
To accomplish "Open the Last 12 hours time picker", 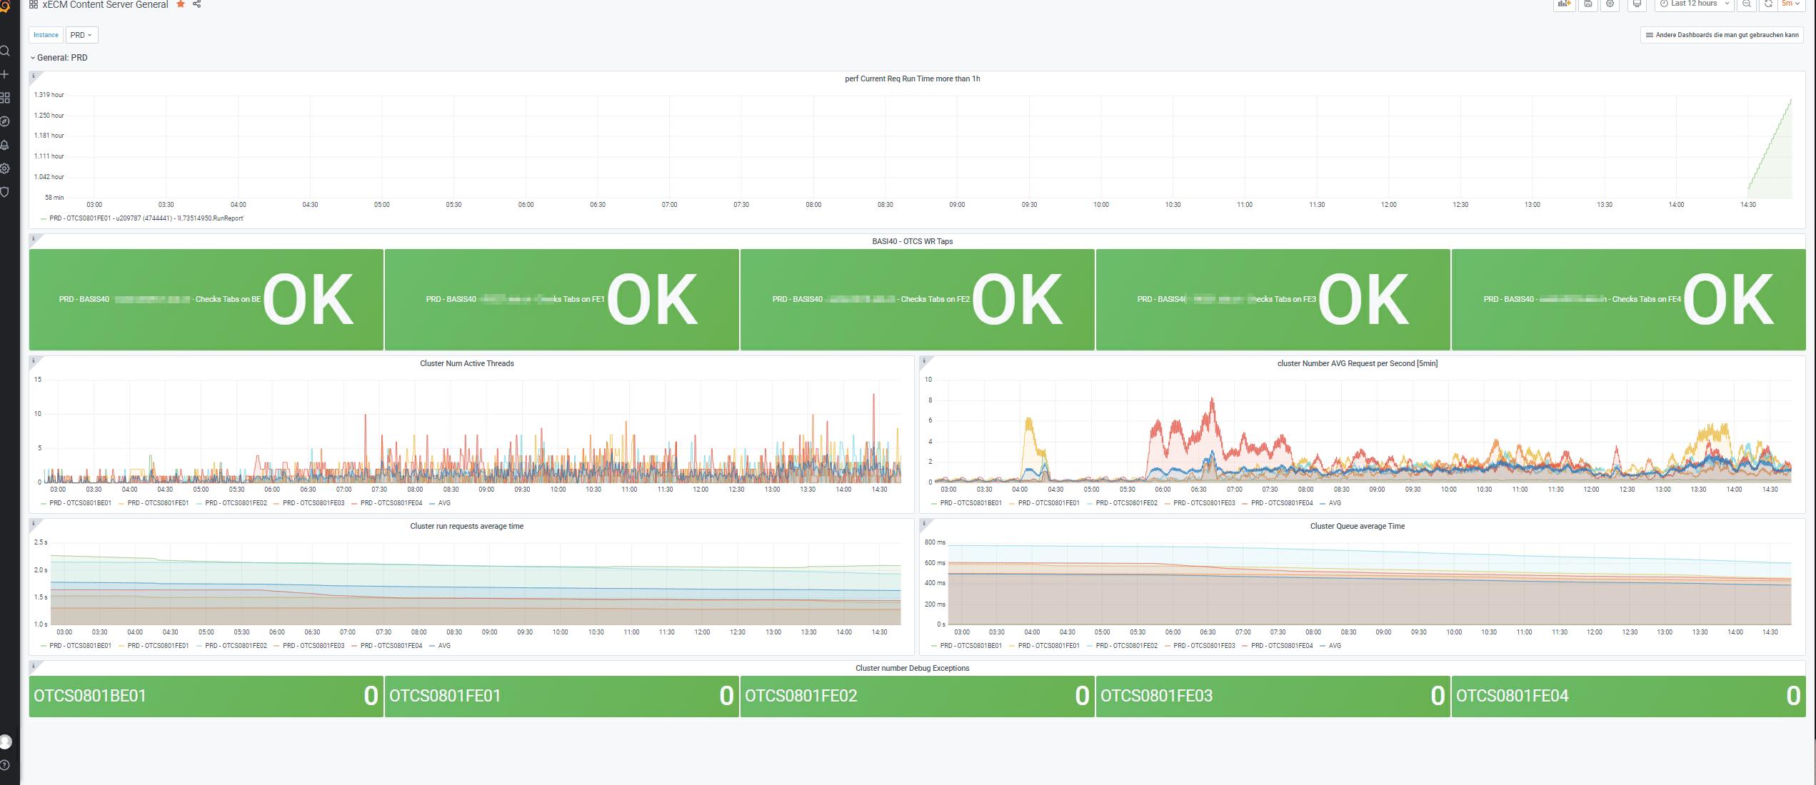I will [1694, 4].
